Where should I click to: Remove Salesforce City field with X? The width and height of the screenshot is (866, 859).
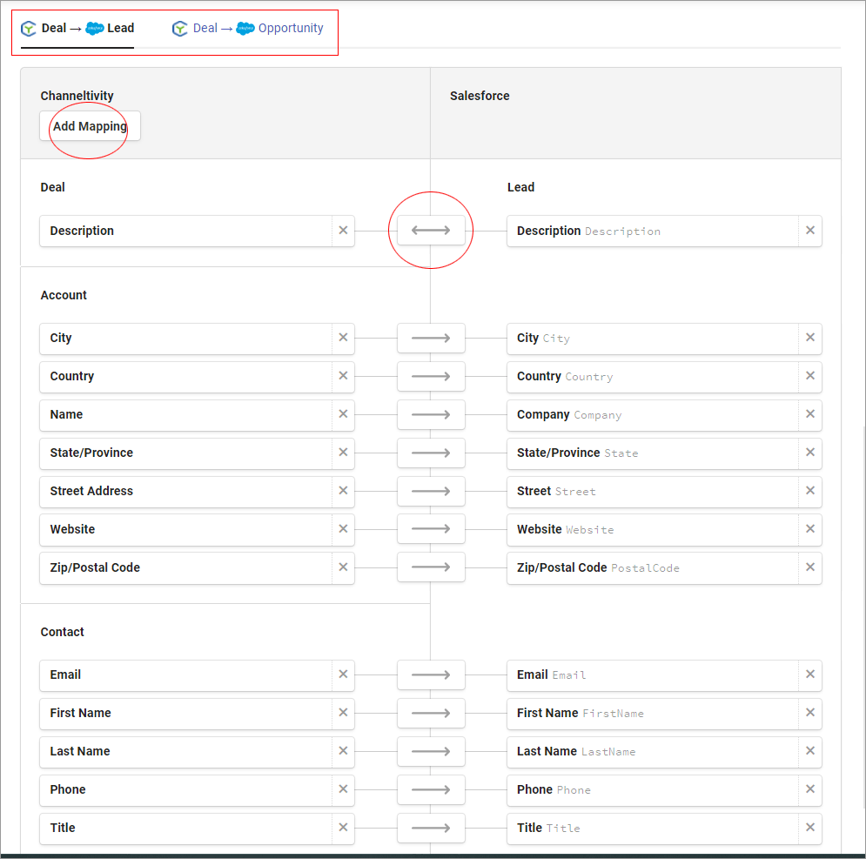point(810,338)
